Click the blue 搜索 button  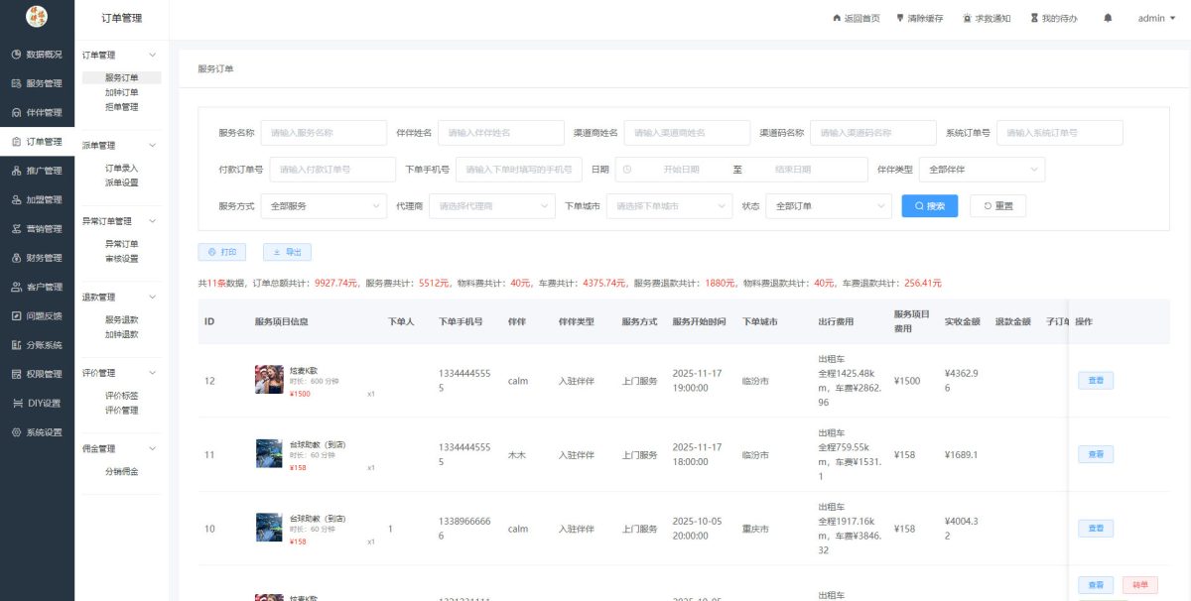tap(930, 206)
